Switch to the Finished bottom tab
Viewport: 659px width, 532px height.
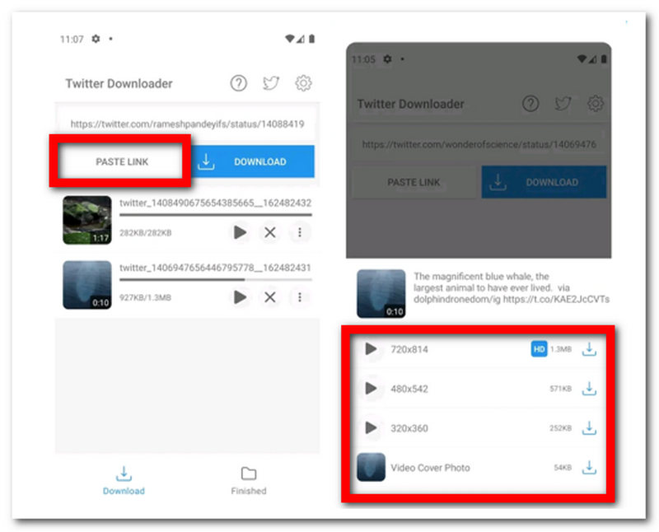(x=249, y=480)
